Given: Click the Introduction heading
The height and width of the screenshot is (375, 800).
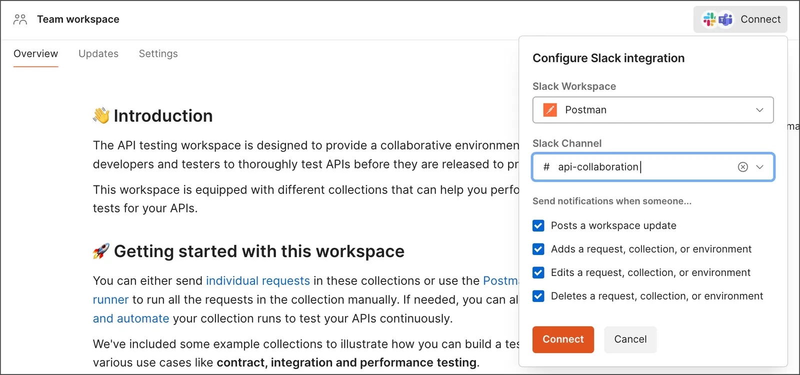Looking at the screenshot, I should [163, 116].
